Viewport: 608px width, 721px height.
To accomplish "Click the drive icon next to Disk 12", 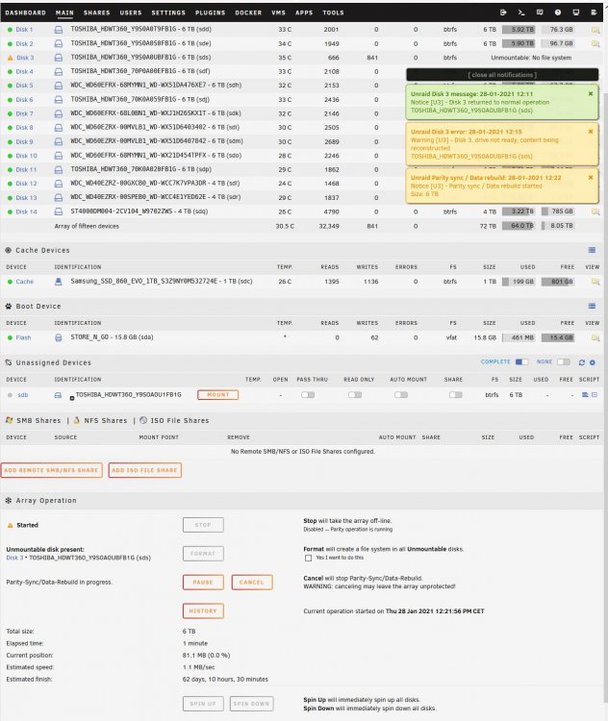I will (59, 184).
